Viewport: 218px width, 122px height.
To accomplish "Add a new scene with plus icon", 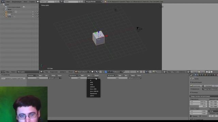I will point(79,1).
